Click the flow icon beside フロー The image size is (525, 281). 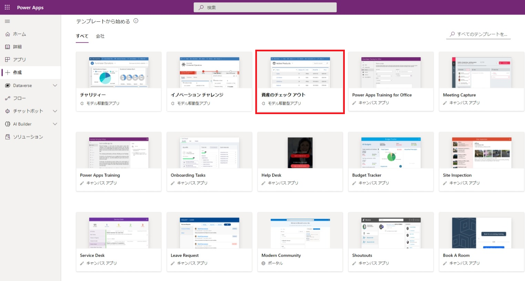coord(8,98)
